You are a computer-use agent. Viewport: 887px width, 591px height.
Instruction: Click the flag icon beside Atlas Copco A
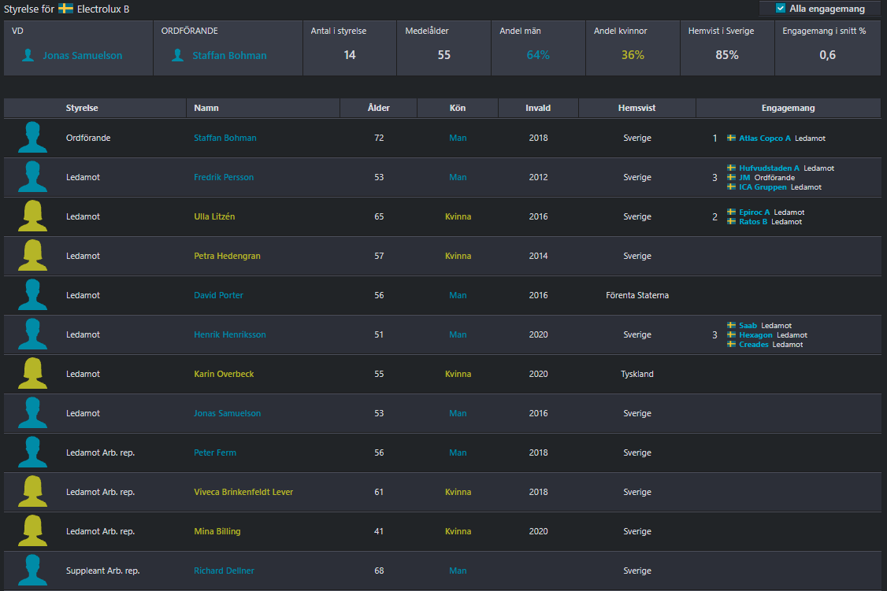point(732,138)
